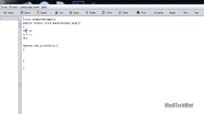This screenshot has width=204, height=114.
Task: Expand side panel with right splitter arrow
Action: (x=20, y=27)
